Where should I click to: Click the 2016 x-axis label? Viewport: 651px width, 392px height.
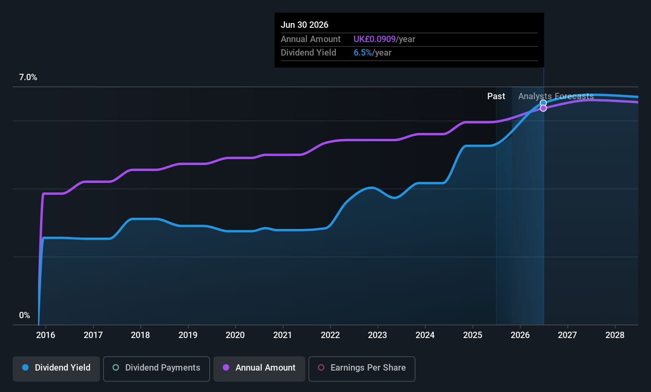click(x=46, y=335)
